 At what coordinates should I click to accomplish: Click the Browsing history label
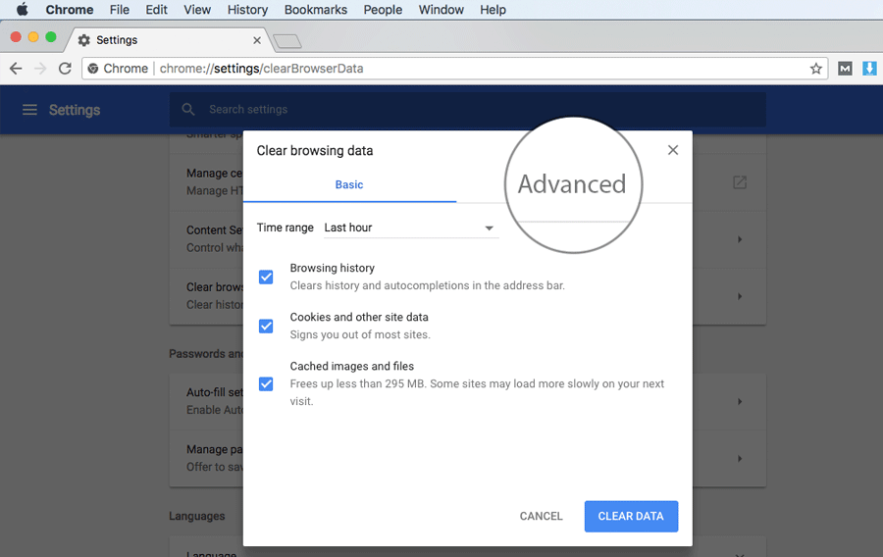pos(333,268)
